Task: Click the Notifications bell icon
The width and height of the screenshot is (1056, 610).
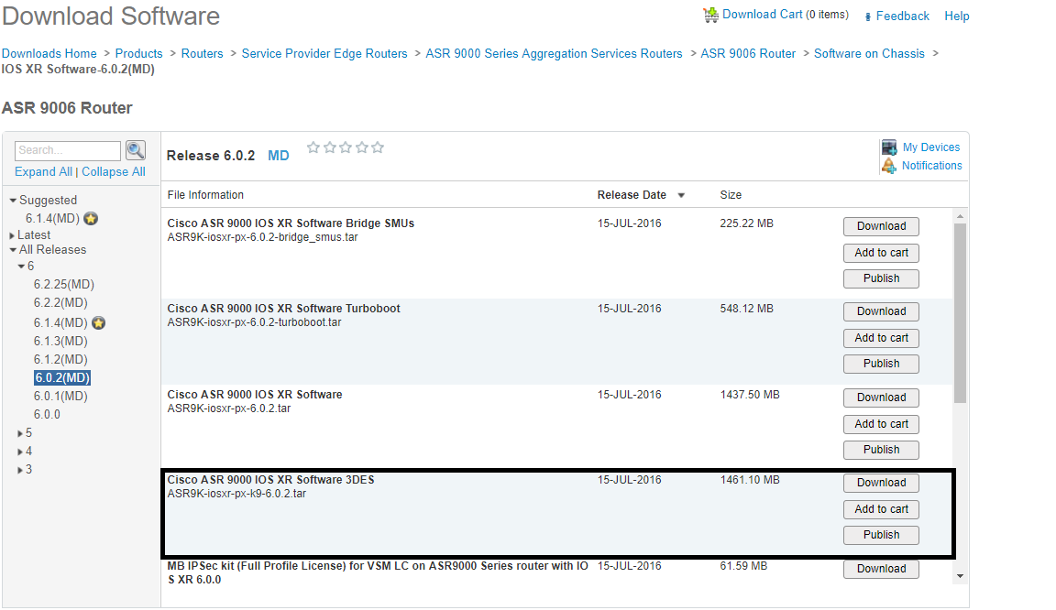Action: (x=888, y=166)
